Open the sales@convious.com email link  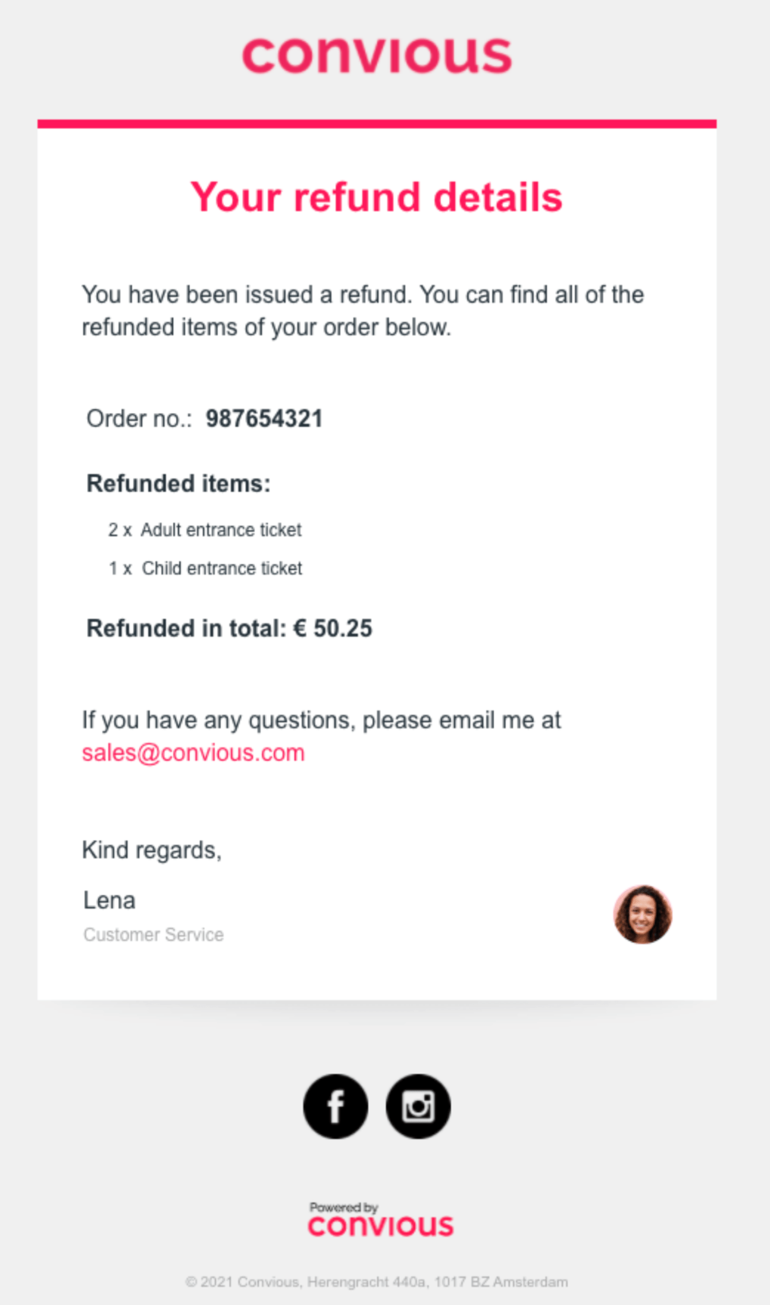193,753
